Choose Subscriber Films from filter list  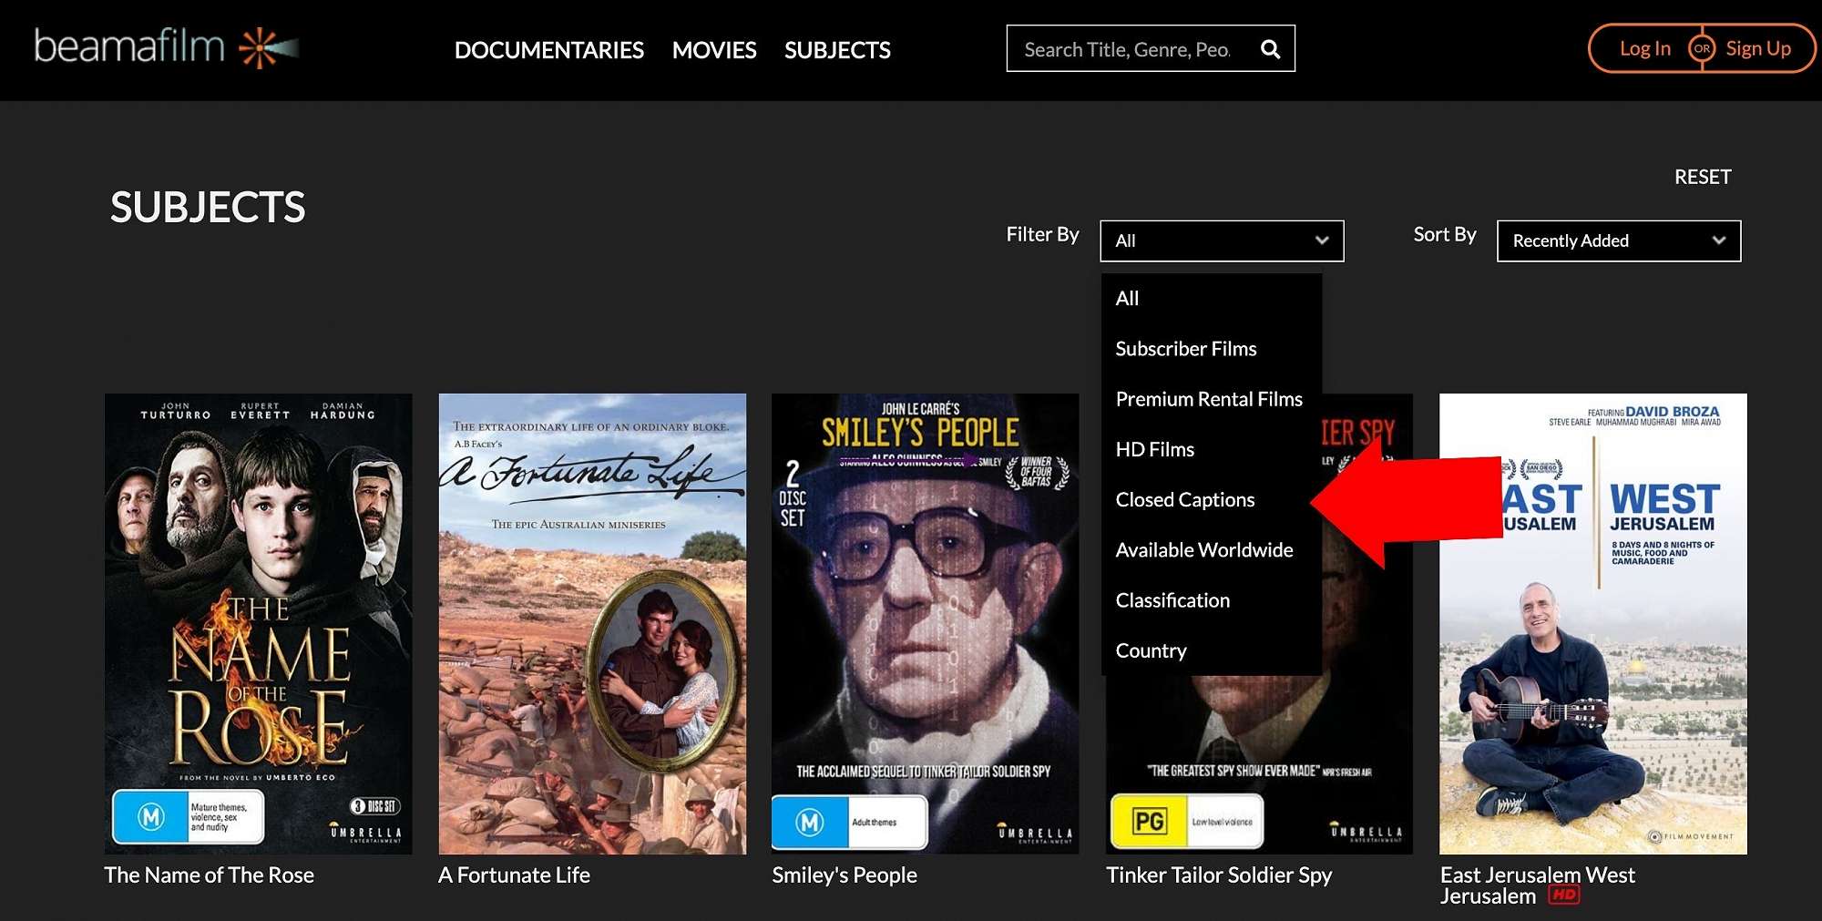pyautogui.click(x=1185, y=349)
